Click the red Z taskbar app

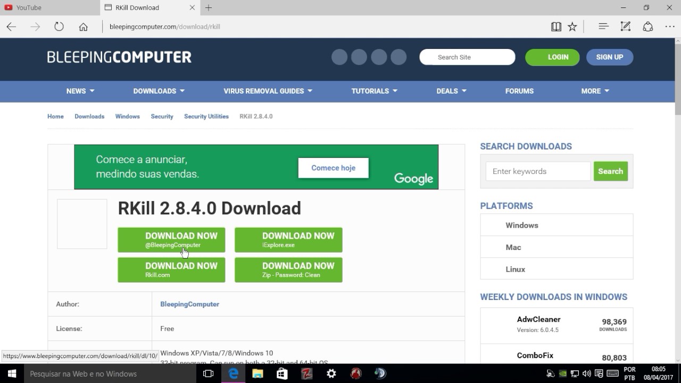click(x=306, y=373)
